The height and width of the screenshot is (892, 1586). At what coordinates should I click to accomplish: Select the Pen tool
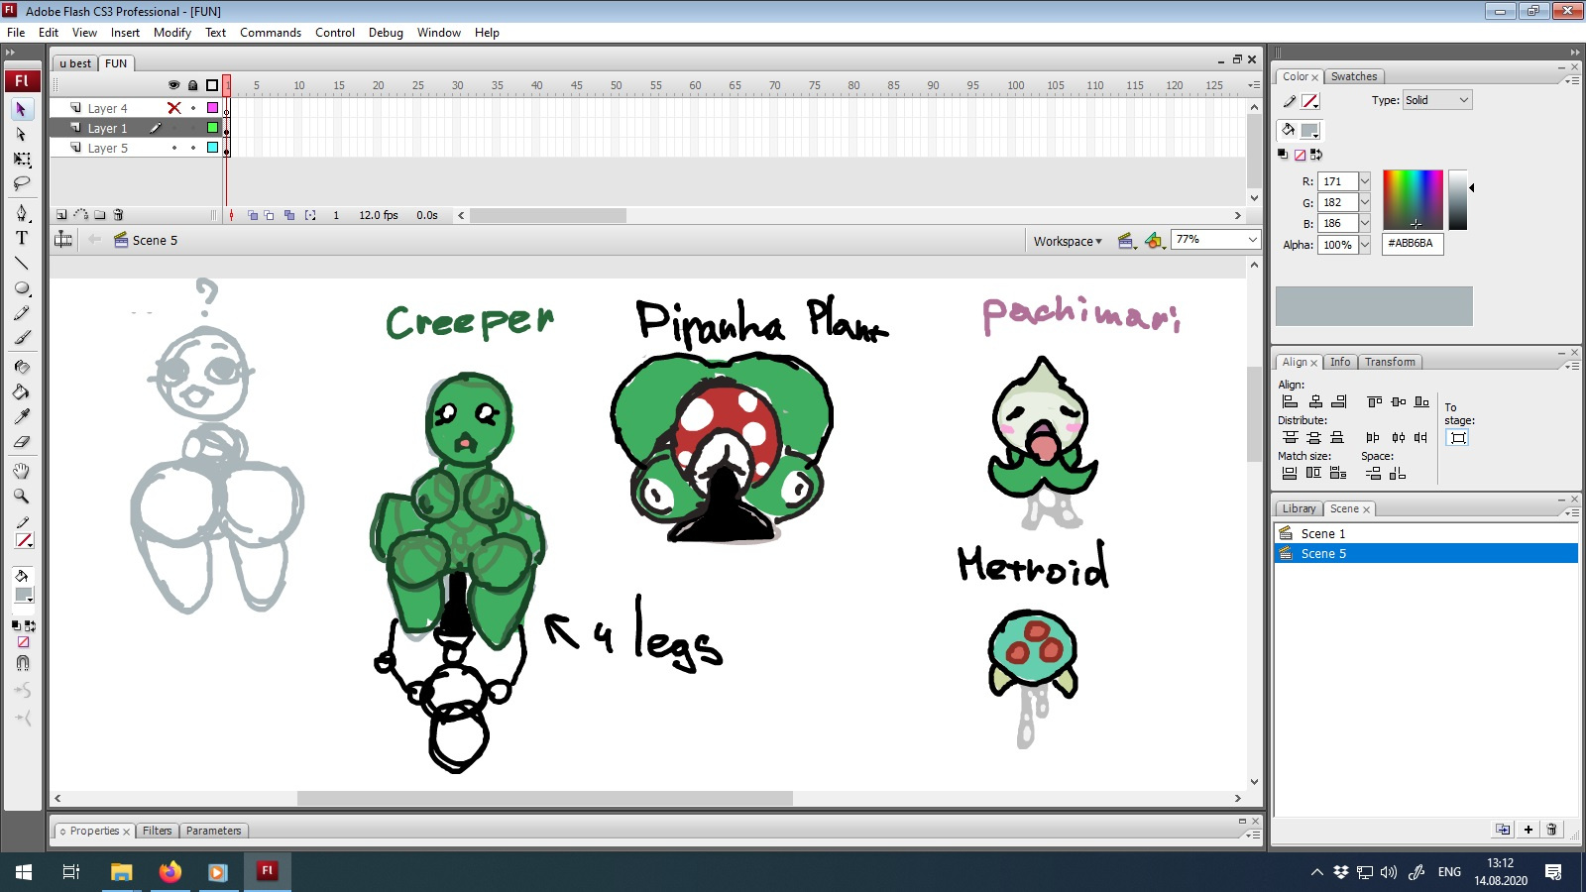click(x=22, y=213)
